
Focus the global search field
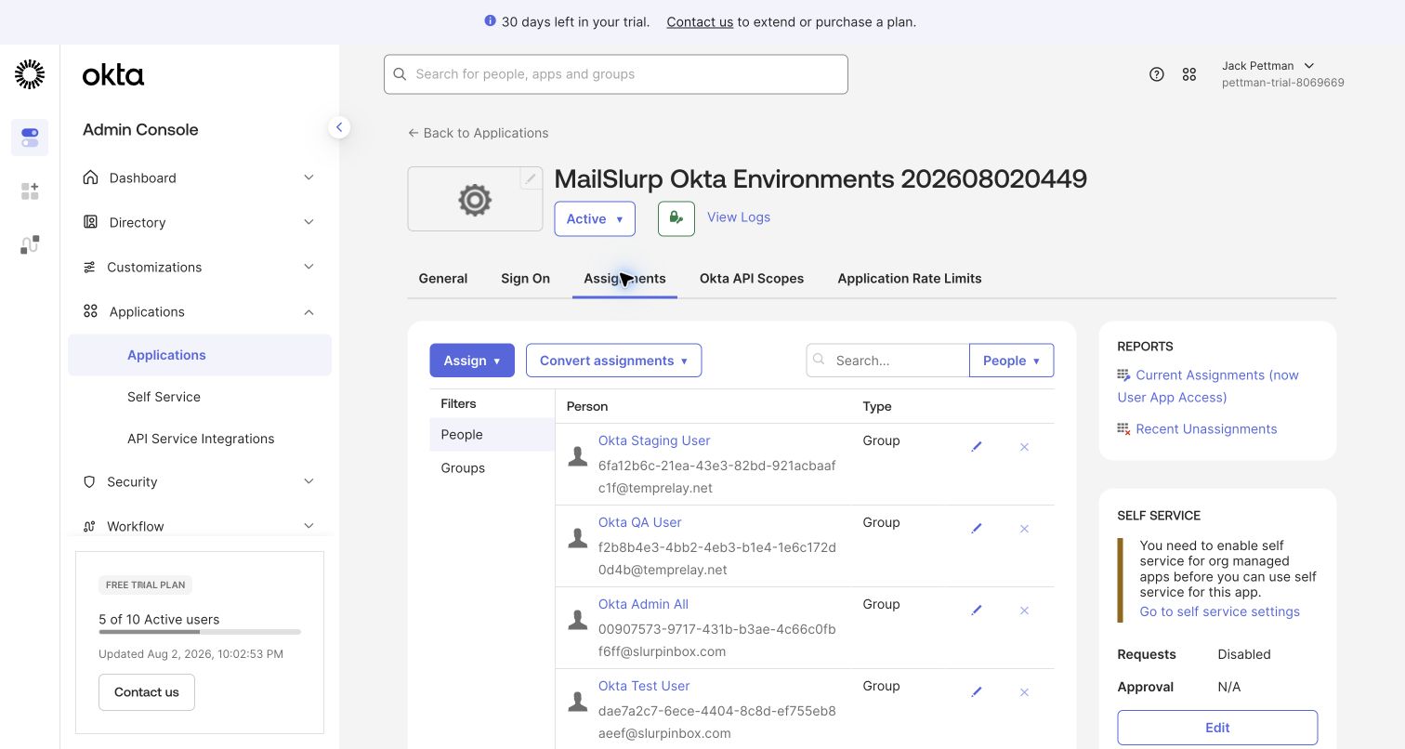[x=616, y=74]
